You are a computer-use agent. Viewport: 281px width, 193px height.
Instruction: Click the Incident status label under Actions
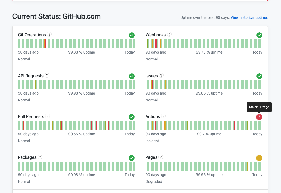tap(152, 141)
